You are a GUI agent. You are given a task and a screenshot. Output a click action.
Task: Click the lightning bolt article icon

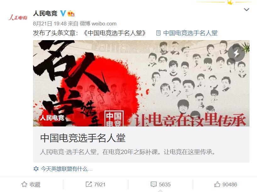(x=236, y=53)
